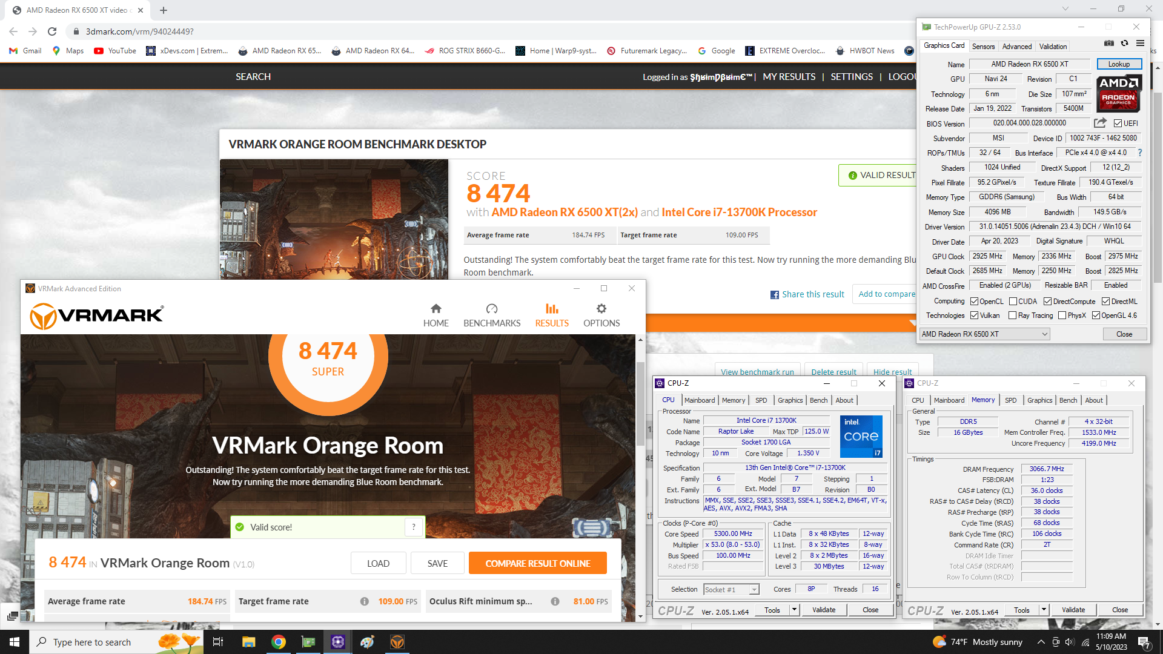This screenshot has width=1163, height=654.
Task: Open the YouTube bookmark
Action: (x=115, y=51)
